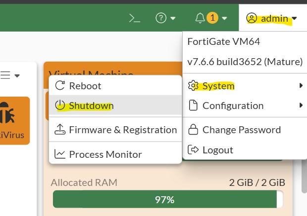Select the AntiVirus bug tile
Screen dimensions: 307x216
coord(15,120)
